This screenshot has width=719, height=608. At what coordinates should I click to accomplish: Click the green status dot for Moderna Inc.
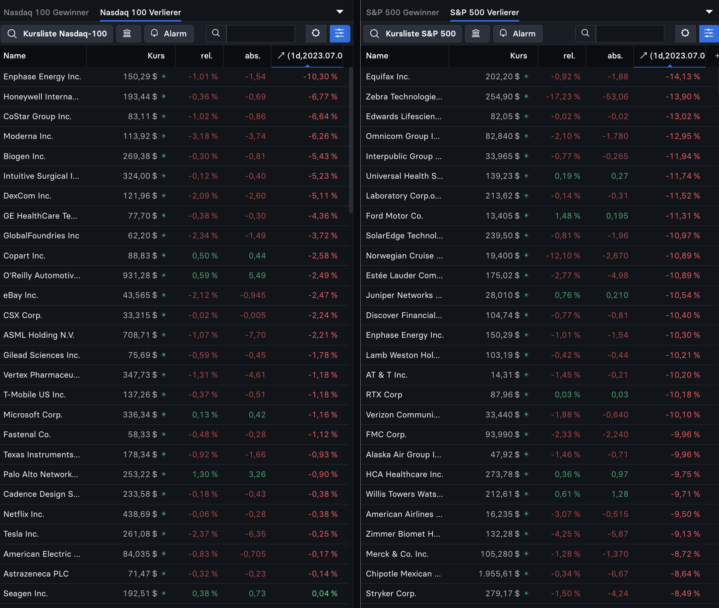(x=164, y=136)
